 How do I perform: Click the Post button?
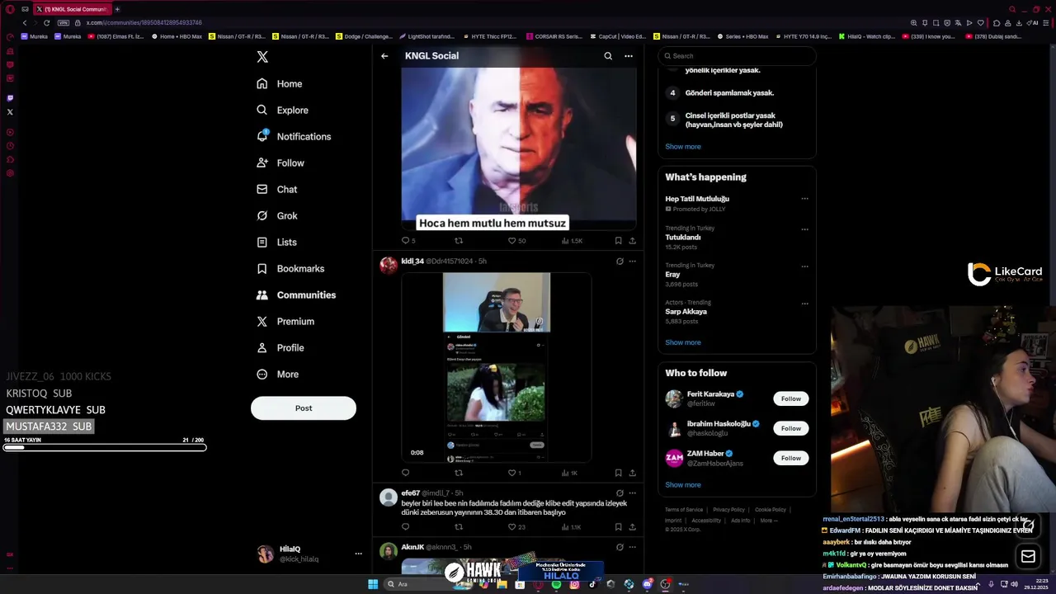pos(304,408)
